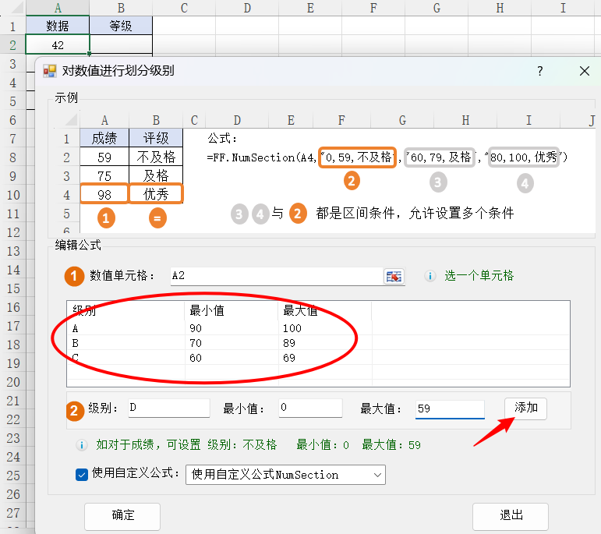
Task: Select spreadsheet cell A2 containing 42
Action: click(58, 45)
